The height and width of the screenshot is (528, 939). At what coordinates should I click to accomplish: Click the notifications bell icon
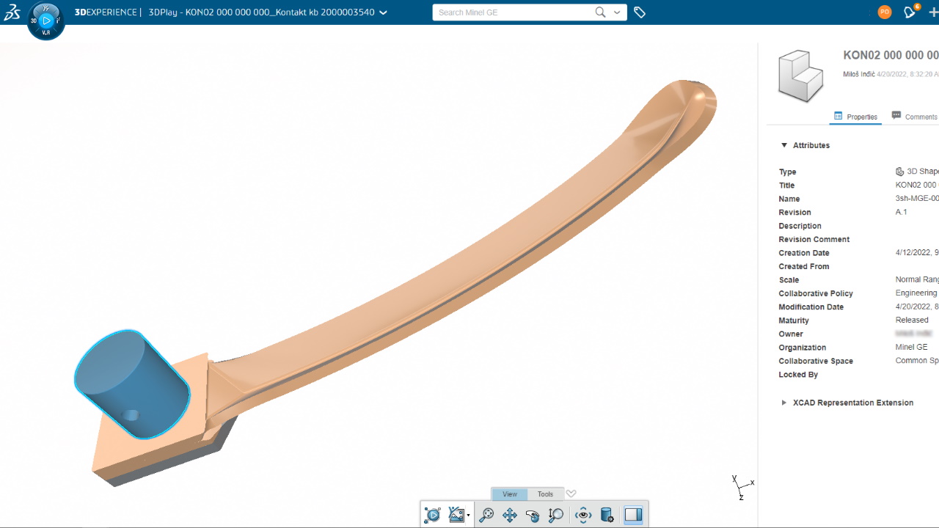click(909, 12)
